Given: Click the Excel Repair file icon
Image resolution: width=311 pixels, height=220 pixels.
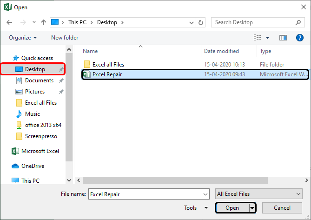Looking at the screenshot, I should 86,74.
